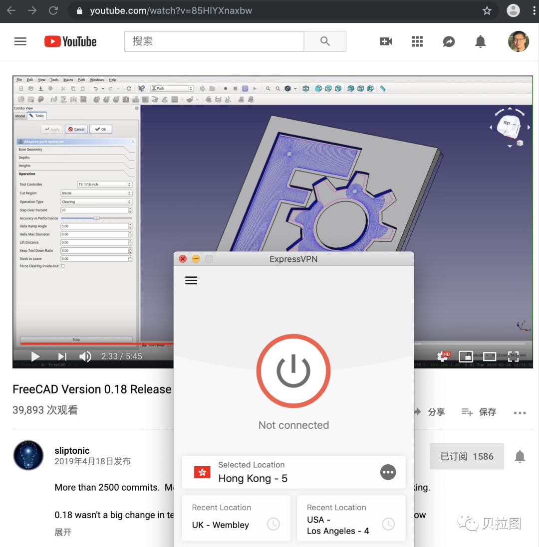This screenshot has width=539, height=547.
Task: Open the ExpressVPN hamburger menu
Action: (x=191, y=280)
